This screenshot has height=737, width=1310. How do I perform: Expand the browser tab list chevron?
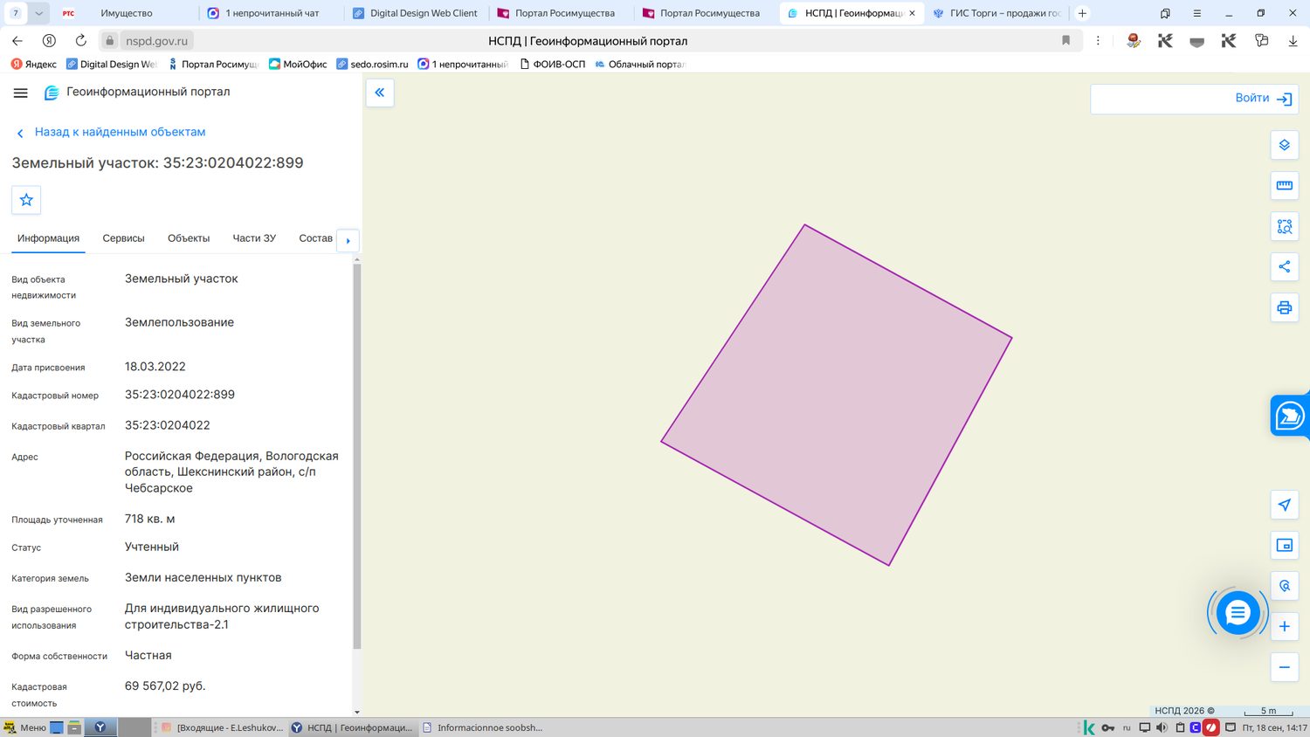tap(38, 13)
